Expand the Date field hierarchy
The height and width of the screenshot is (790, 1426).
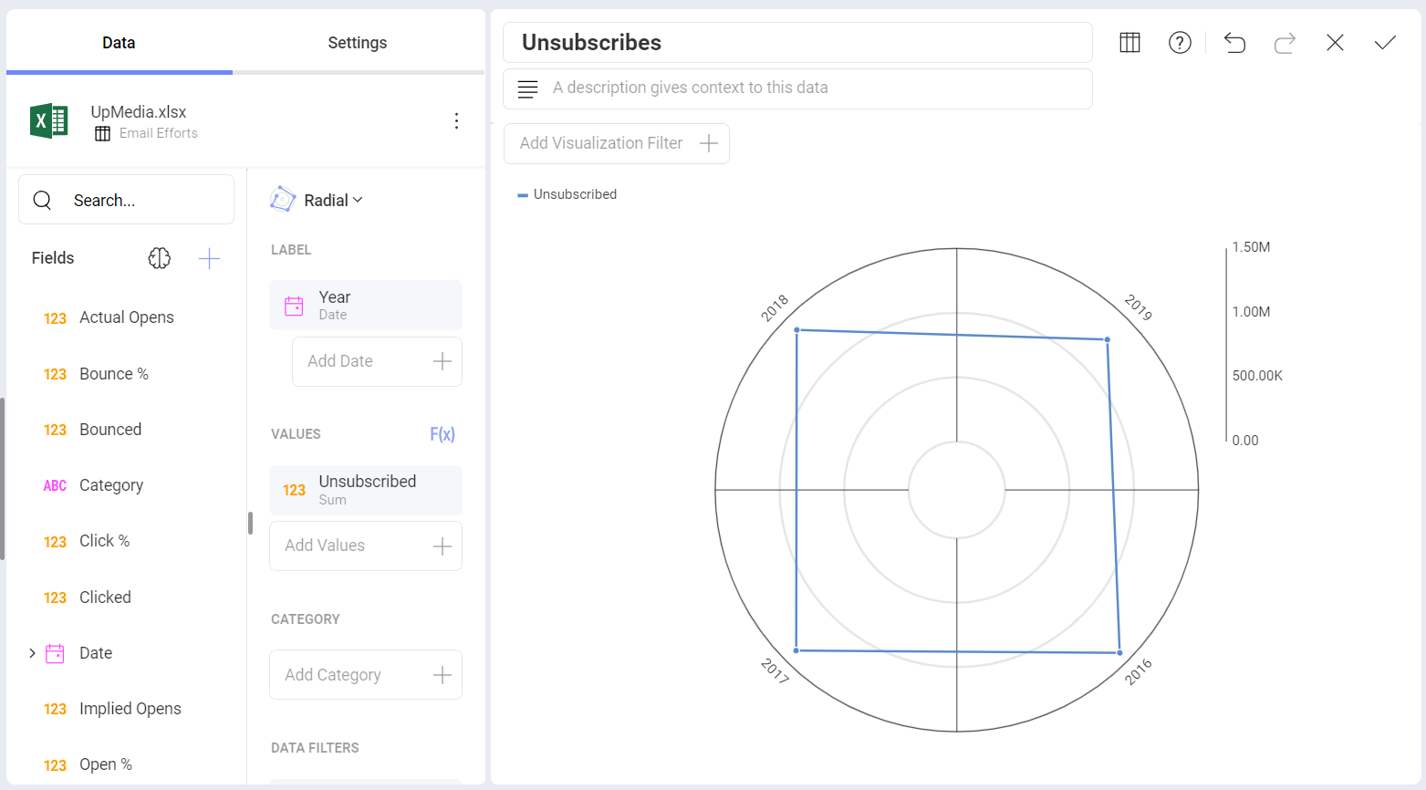32,653
